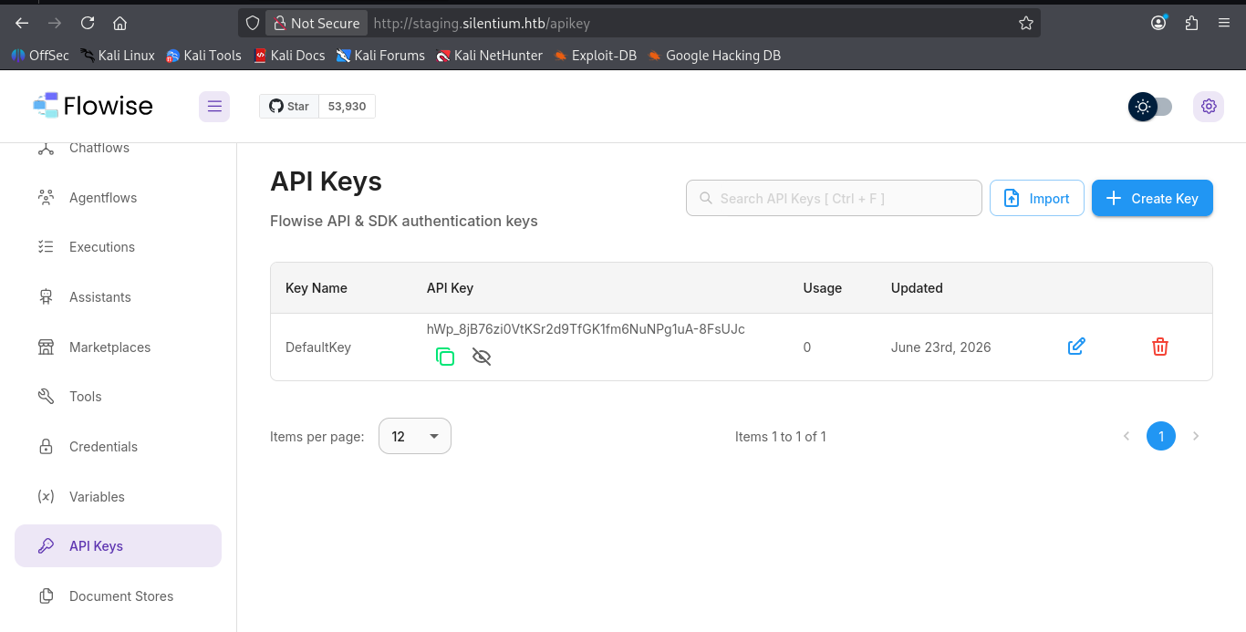Viewport: 1246px width, 632px height.
Task: Click the Create Key button
Action: click(1152, 198)
